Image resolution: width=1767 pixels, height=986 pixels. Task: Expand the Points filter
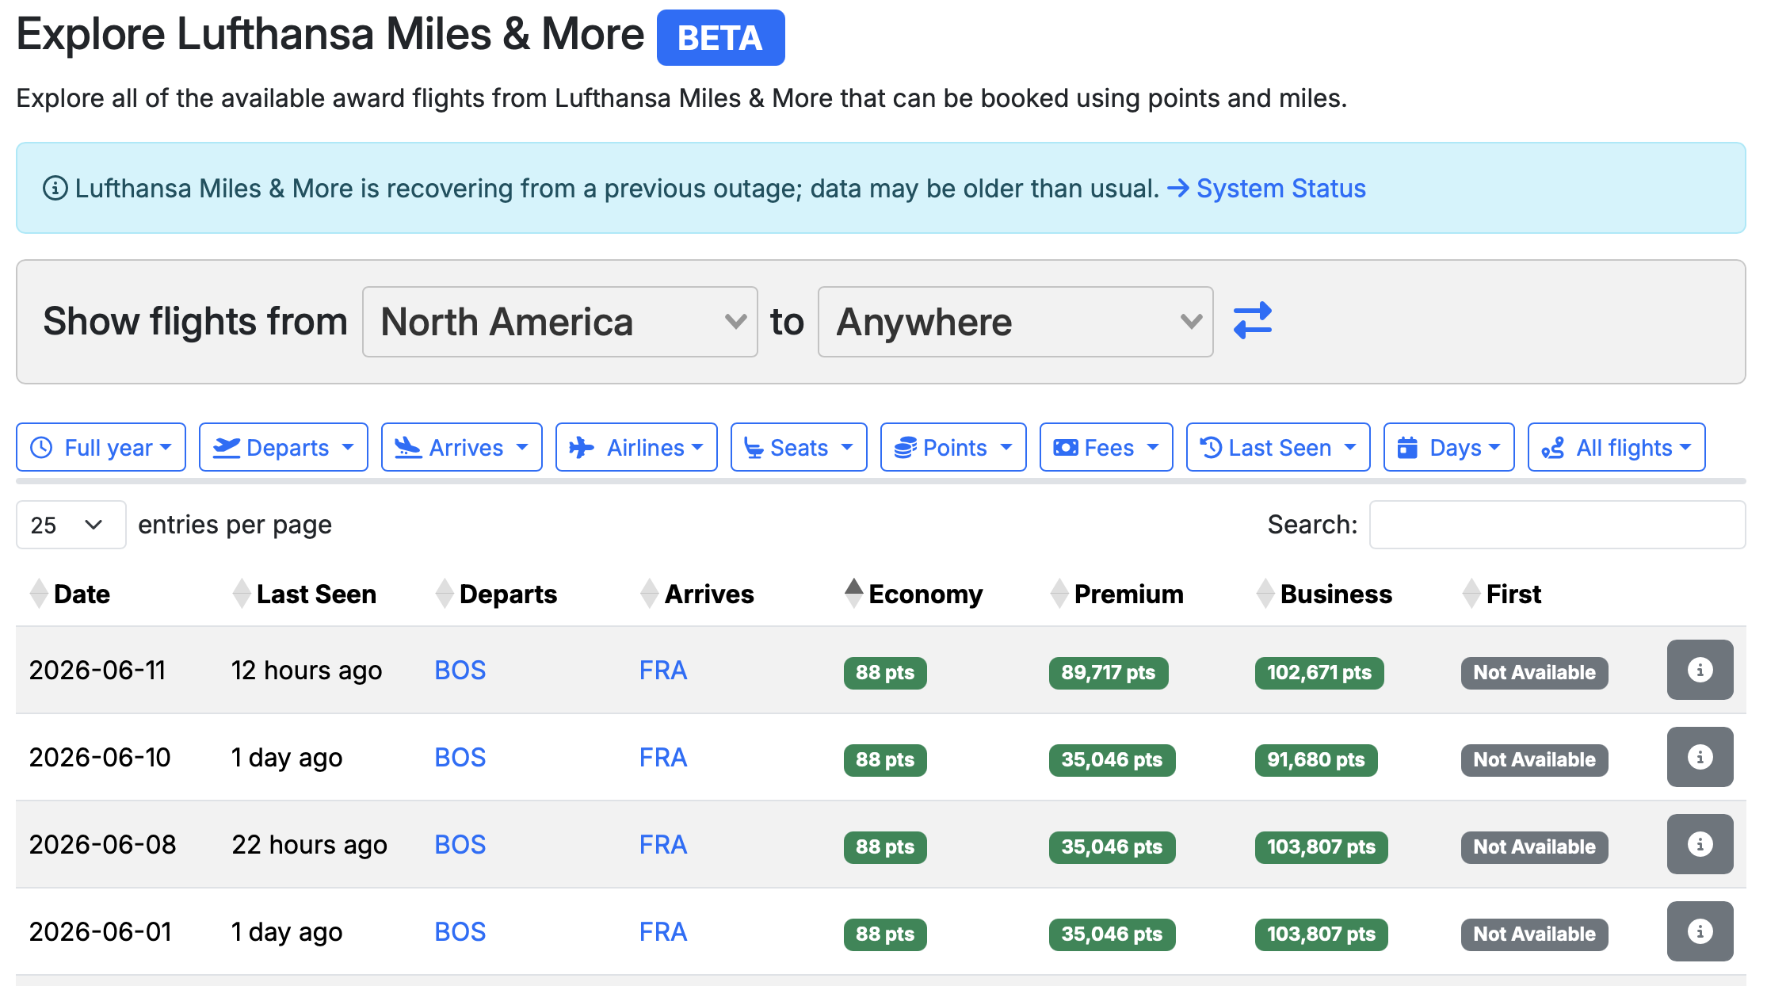(953, 448)
